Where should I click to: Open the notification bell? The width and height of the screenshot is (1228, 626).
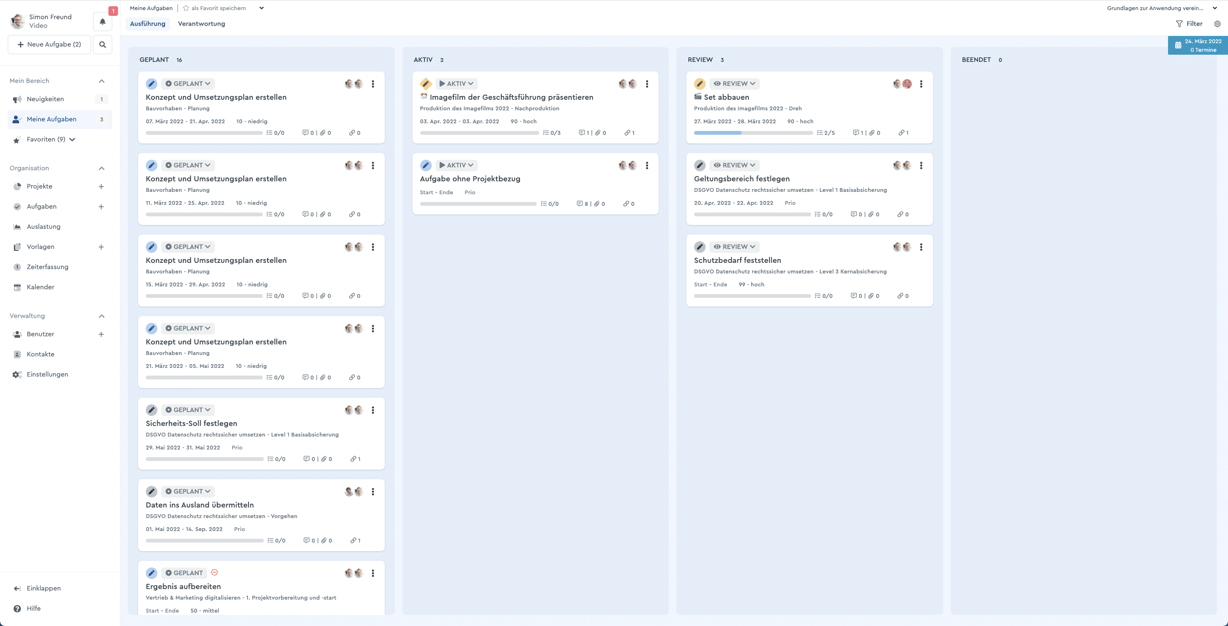(x=103, y=22)
